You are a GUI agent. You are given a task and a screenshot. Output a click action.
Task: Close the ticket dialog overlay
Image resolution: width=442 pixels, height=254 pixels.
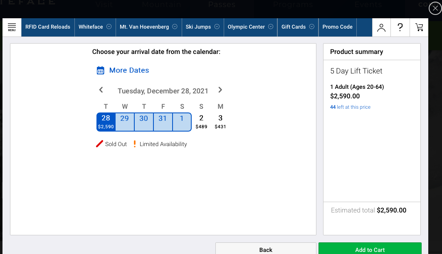[x=435, y=8]
